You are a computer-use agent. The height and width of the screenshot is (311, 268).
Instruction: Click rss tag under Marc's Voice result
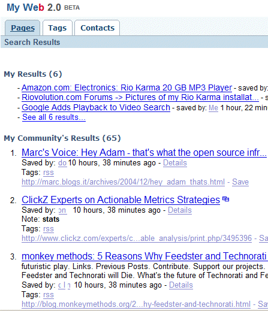pos(49,173)
